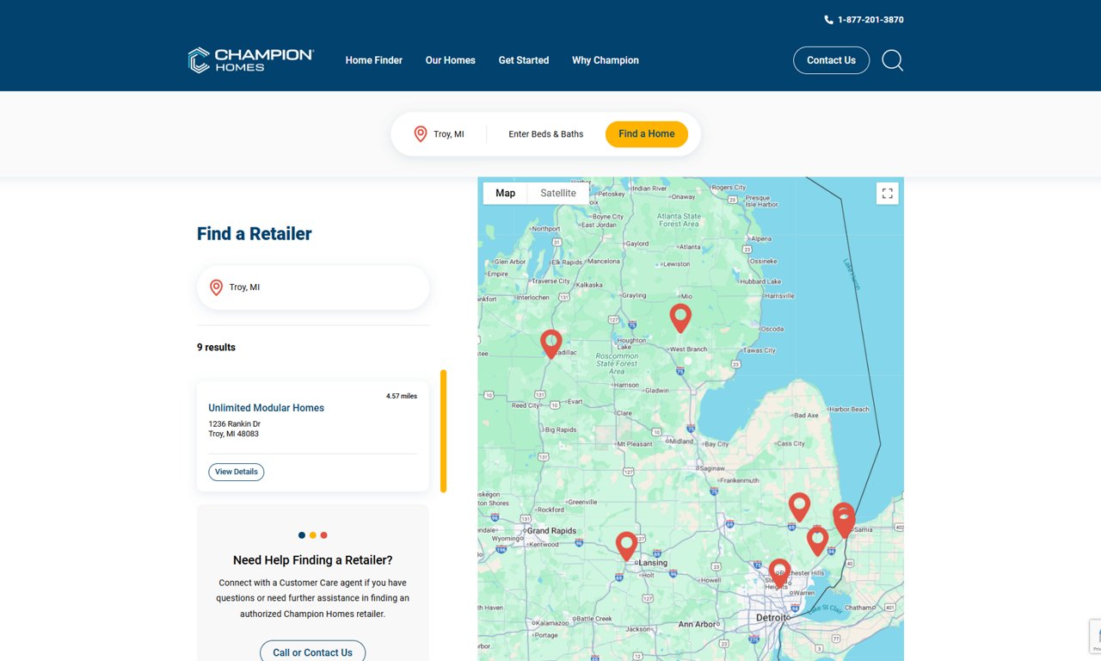The width and height of the screenshot is (1101, 661).
Task: Open the search magnifier in the navigation bar
Action: [x=892, y=60]
